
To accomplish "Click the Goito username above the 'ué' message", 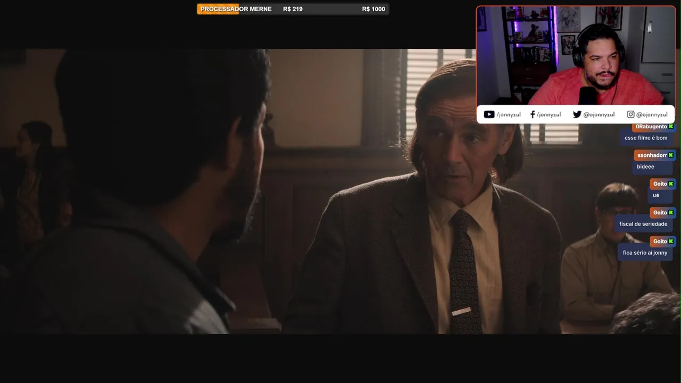I will pos(660,184).
